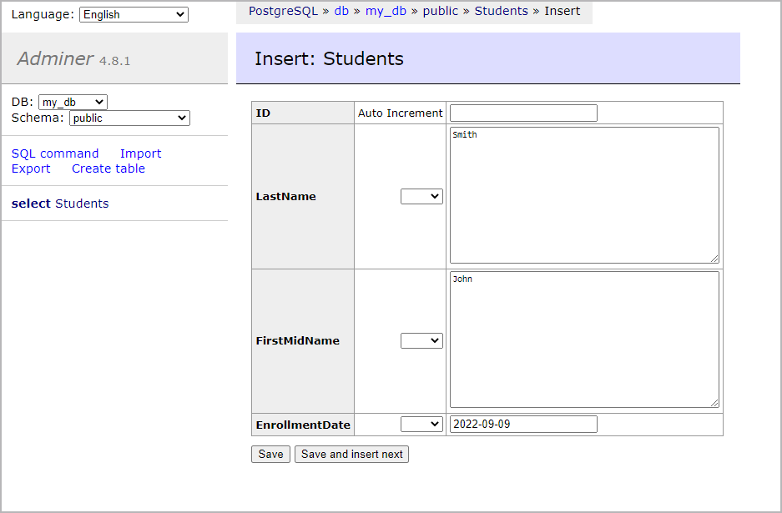Screen dimensions: 782x513
Task: Open the FirstMidName function dropdown
Action: (x=421, y=341)
